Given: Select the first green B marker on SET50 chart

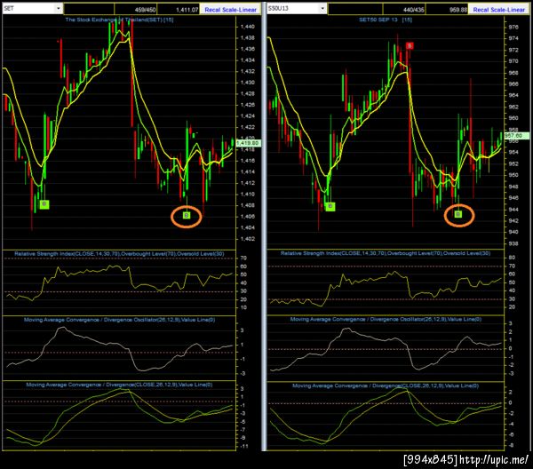Looking at the screenshot, I should click(330, 206).
